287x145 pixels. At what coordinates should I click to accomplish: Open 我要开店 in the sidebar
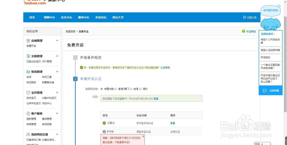31,46
